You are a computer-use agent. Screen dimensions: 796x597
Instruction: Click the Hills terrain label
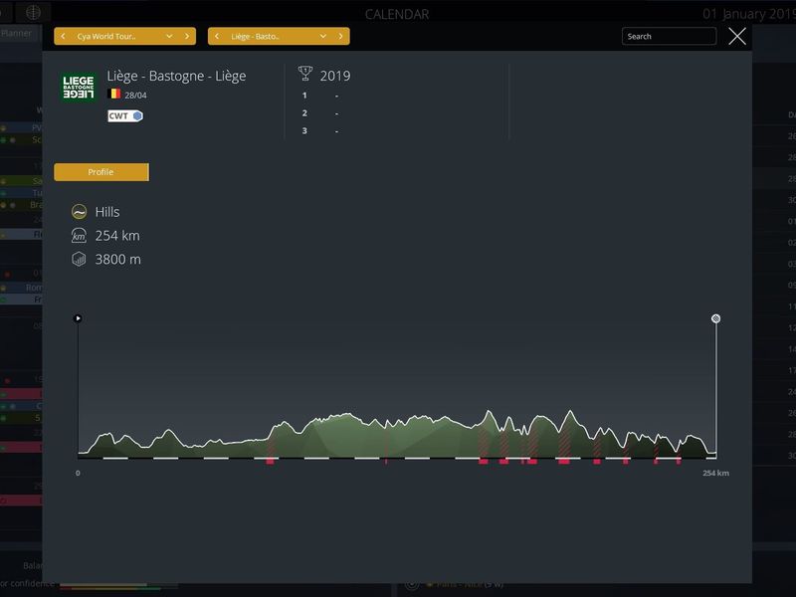tap(107, 212)
